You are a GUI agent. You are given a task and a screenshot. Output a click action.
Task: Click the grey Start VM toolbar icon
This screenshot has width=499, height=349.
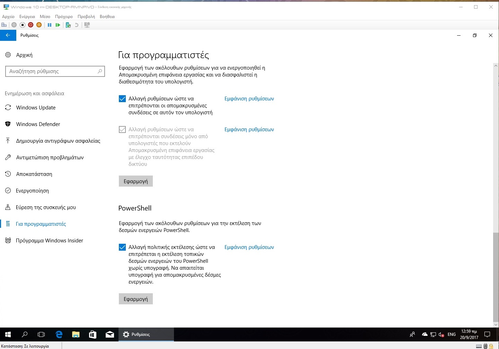click(x=14, y=25)
